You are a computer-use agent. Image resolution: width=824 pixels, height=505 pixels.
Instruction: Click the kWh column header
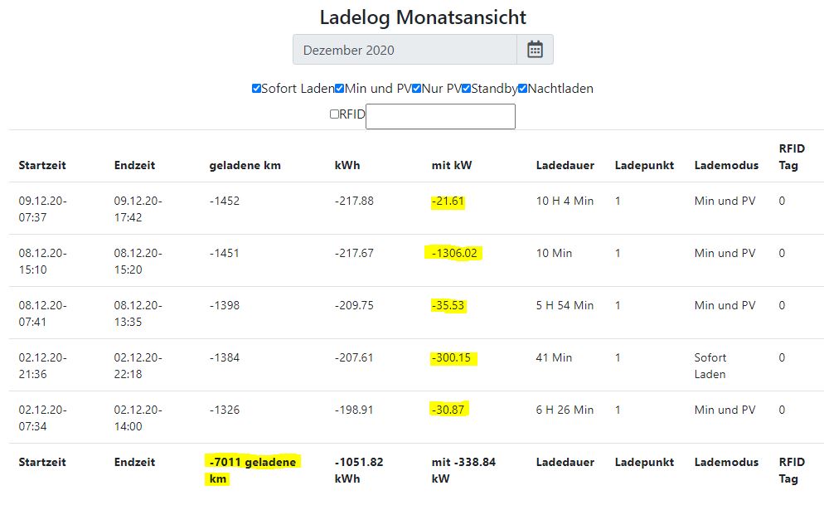coord(347,165)
